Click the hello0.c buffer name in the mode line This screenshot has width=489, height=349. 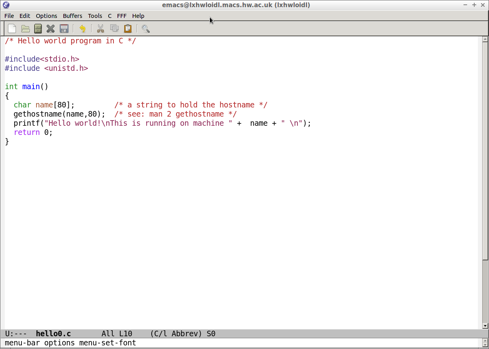click(x=53, y=334)
